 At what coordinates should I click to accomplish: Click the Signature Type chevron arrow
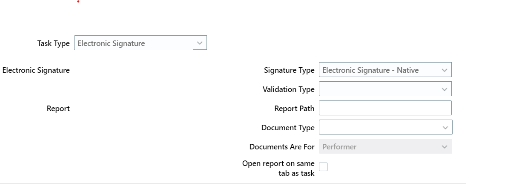click(445, 70)
